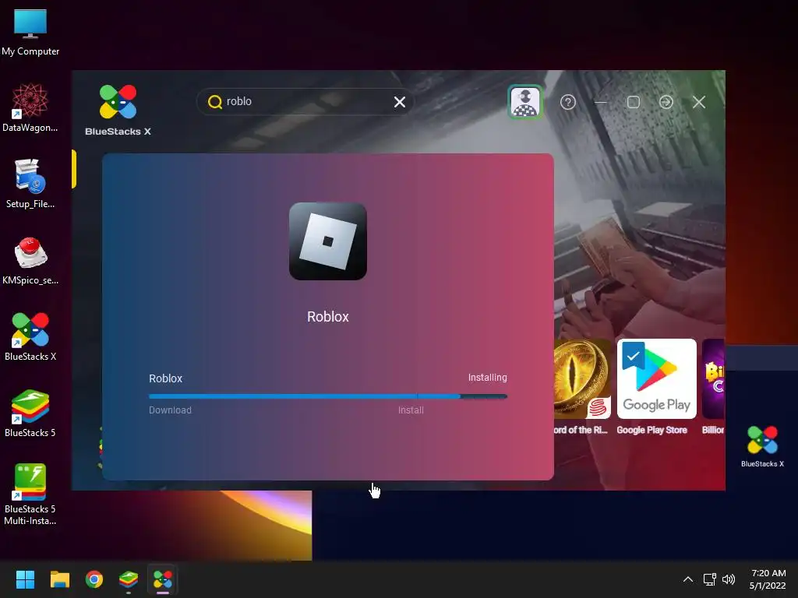Minimize the BlueStacks X window
798x598 pixels.
[601, 102]
